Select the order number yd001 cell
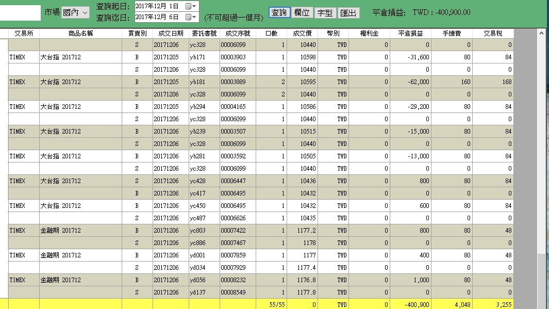The image size is (549, 309). [204, 255]
